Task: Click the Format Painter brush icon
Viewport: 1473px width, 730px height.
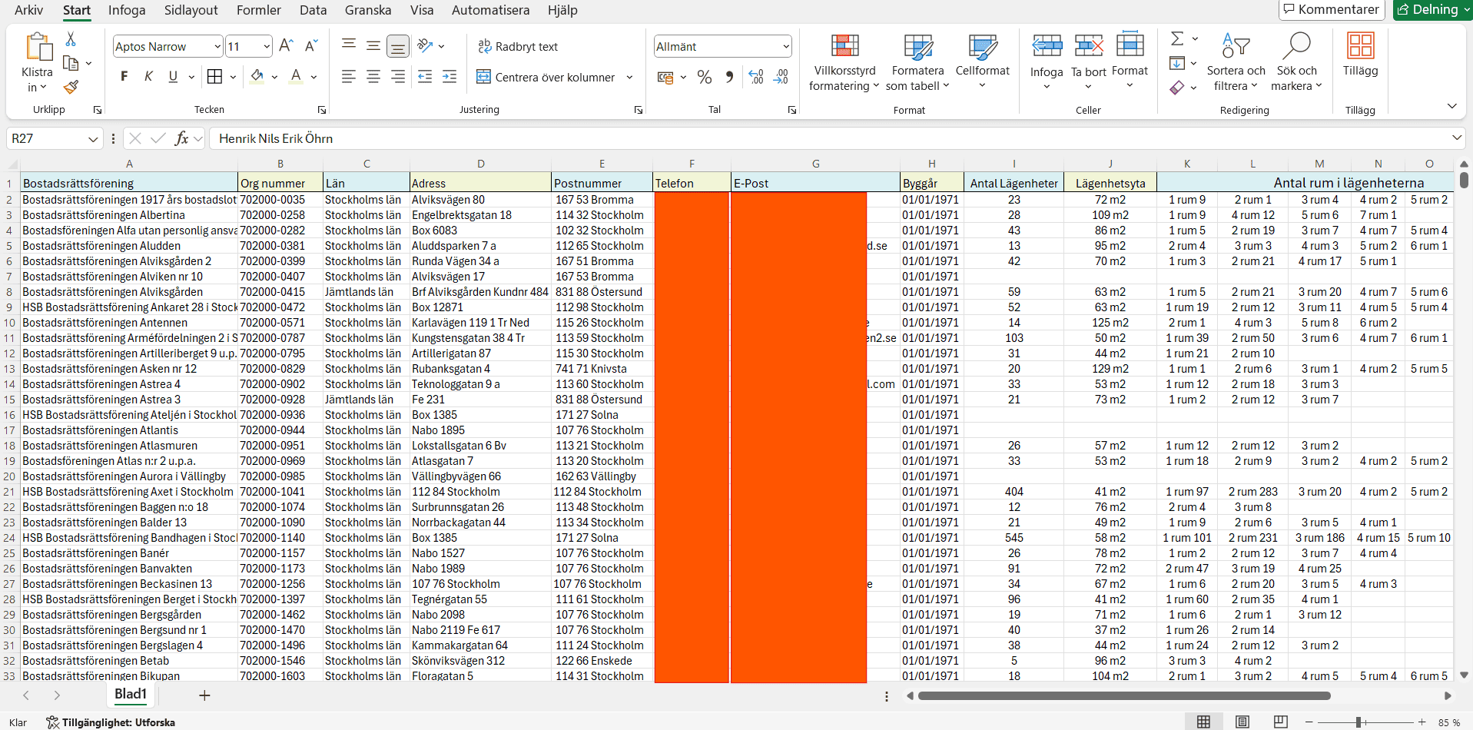Action: coord(71,88)
